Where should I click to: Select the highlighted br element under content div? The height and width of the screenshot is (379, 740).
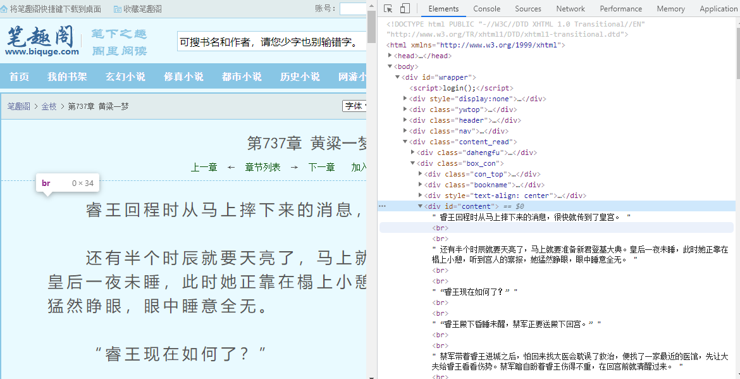click(440, 228)
